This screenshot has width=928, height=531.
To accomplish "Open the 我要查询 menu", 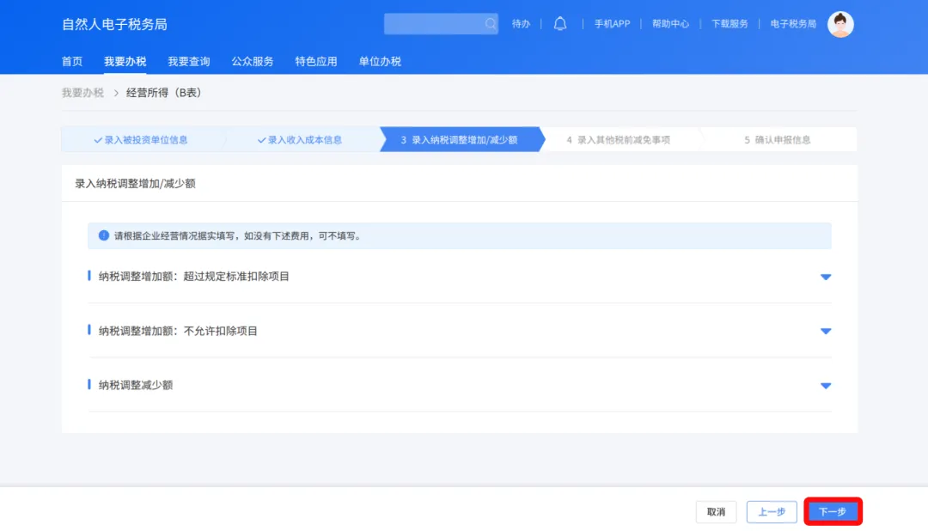I will 188,61.
